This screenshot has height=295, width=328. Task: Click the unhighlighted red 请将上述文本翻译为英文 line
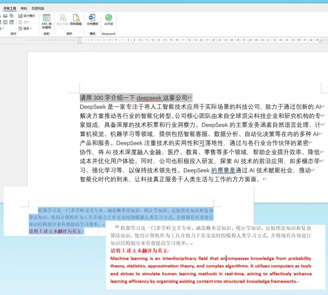tap(140, 251)
